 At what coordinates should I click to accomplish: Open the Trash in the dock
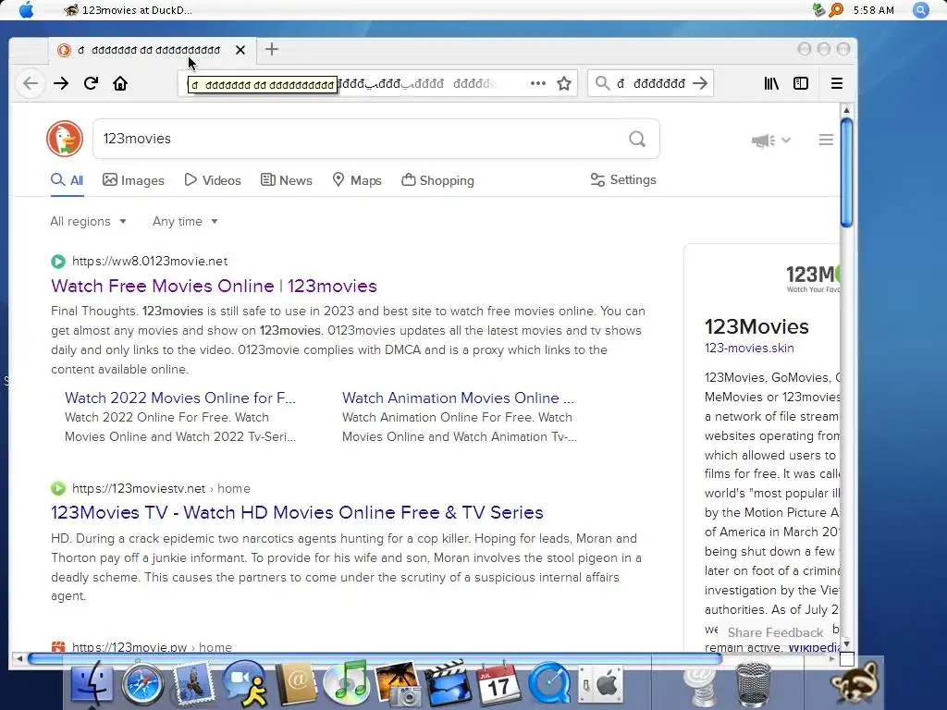click(753, 684)
